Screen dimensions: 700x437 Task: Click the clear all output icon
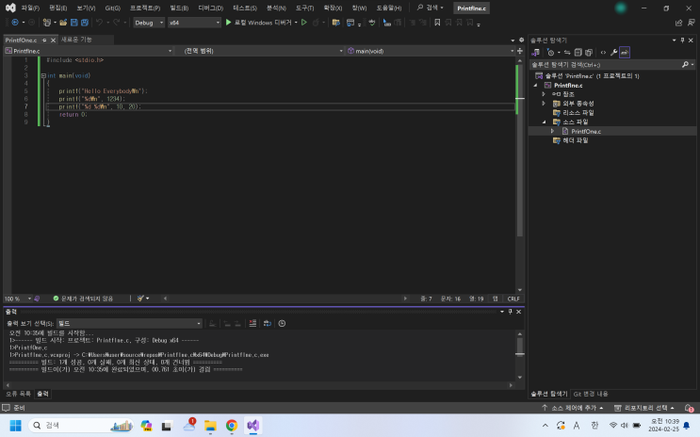[x=252, y=323]
